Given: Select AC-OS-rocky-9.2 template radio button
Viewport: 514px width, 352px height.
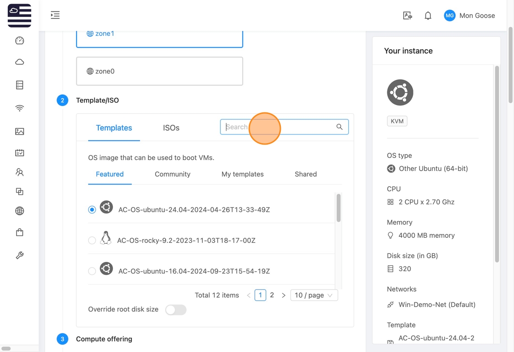Looking at the screenshot, I should point(92,240).
